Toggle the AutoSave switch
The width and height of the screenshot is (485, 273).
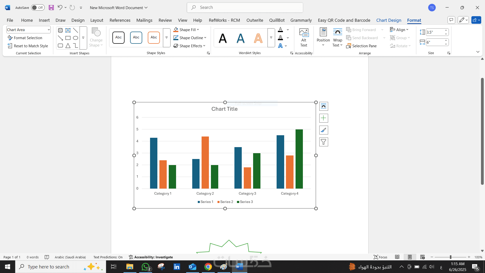[x=38, y=8]
